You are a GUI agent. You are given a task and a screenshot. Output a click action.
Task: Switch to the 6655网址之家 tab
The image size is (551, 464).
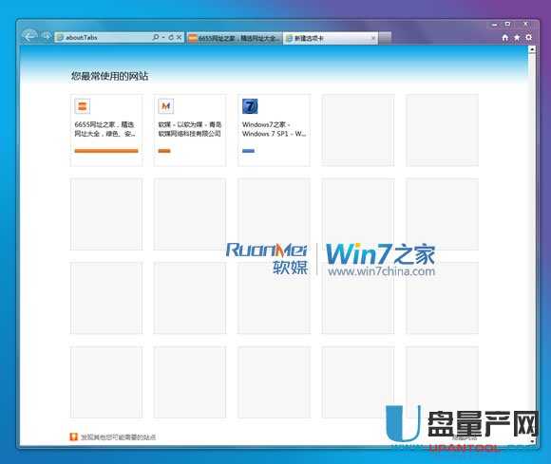coord(234,38)
